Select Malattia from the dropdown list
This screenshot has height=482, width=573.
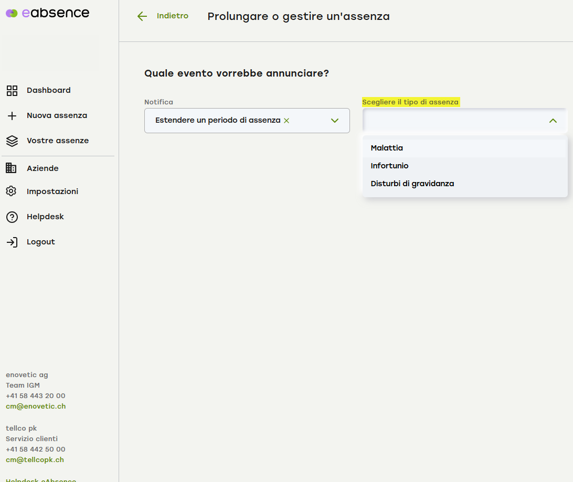[x=387, y=148]
